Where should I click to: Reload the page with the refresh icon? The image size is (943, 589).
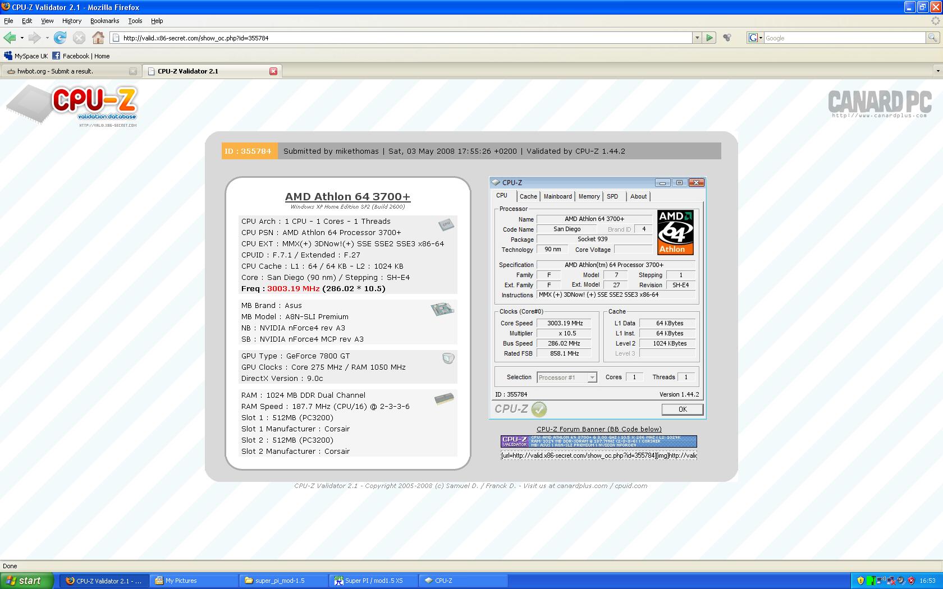click(60, 38)
